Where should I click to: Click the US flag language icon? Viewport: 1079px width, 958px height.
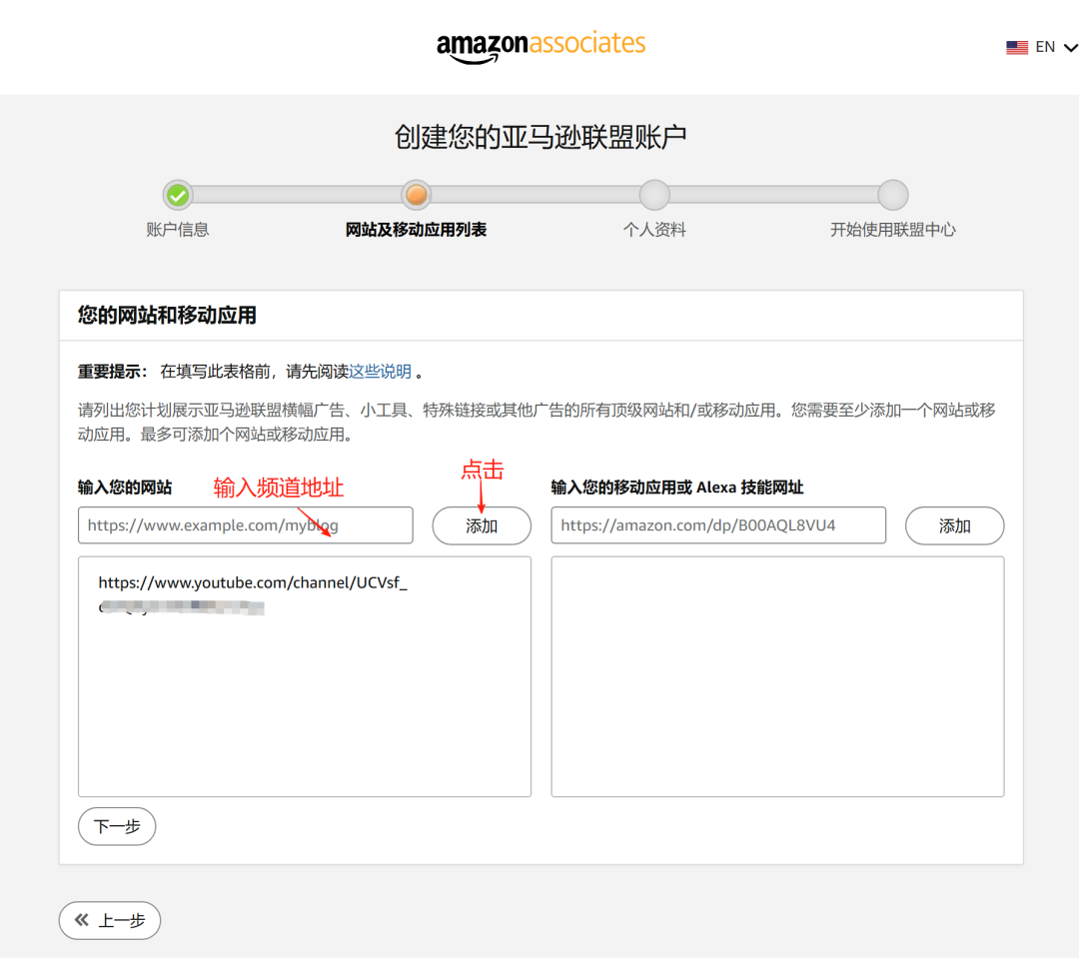pyautogui.click(x=1016, y=48)
